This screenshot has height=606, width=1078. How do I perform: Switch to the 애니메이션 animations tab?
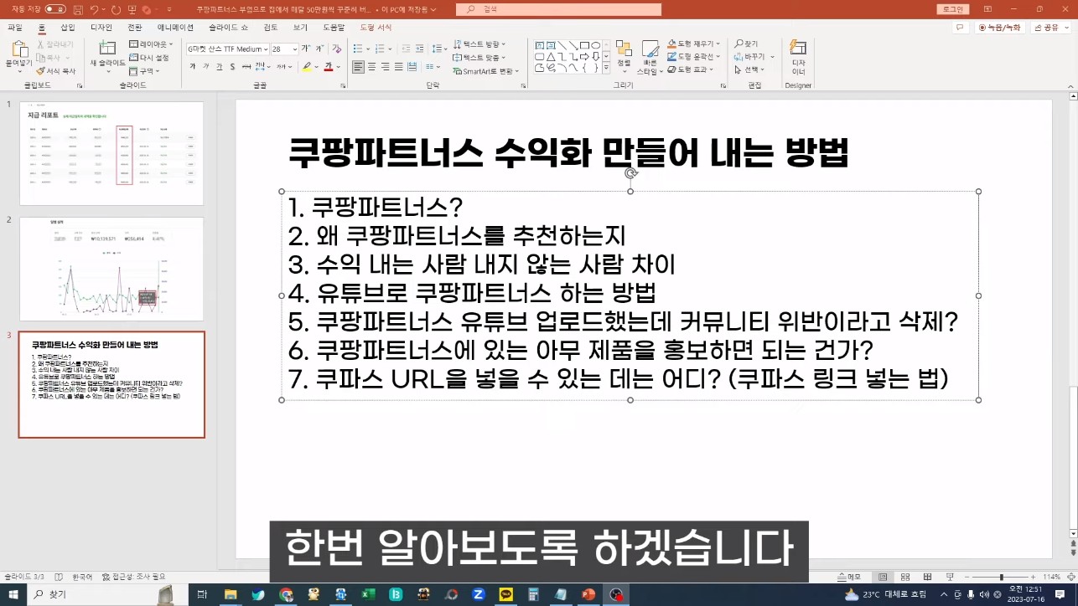coord(176,28)
